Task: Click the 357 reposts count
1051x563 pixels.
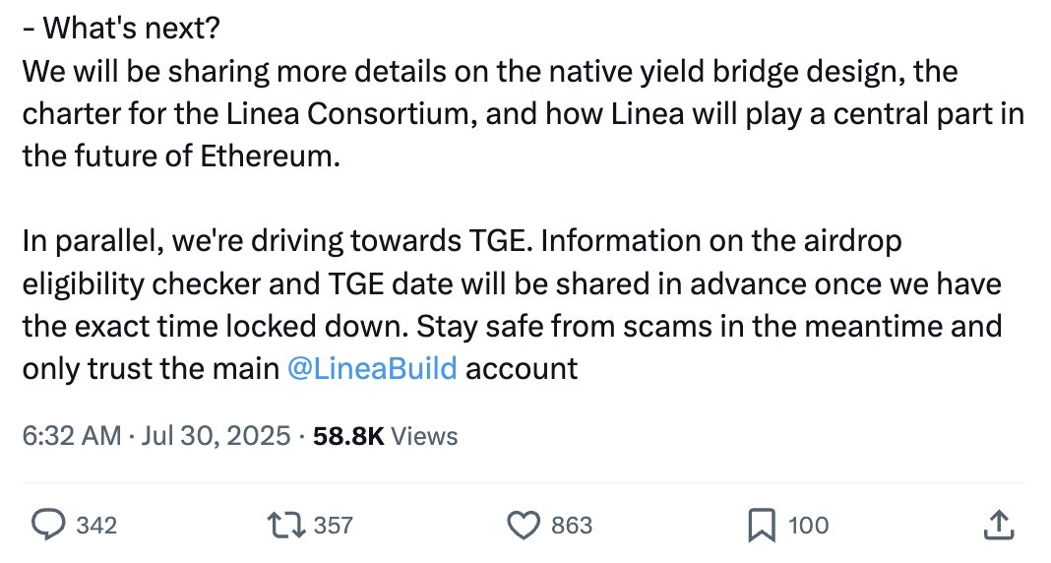Action: click(x=334, y=525)
